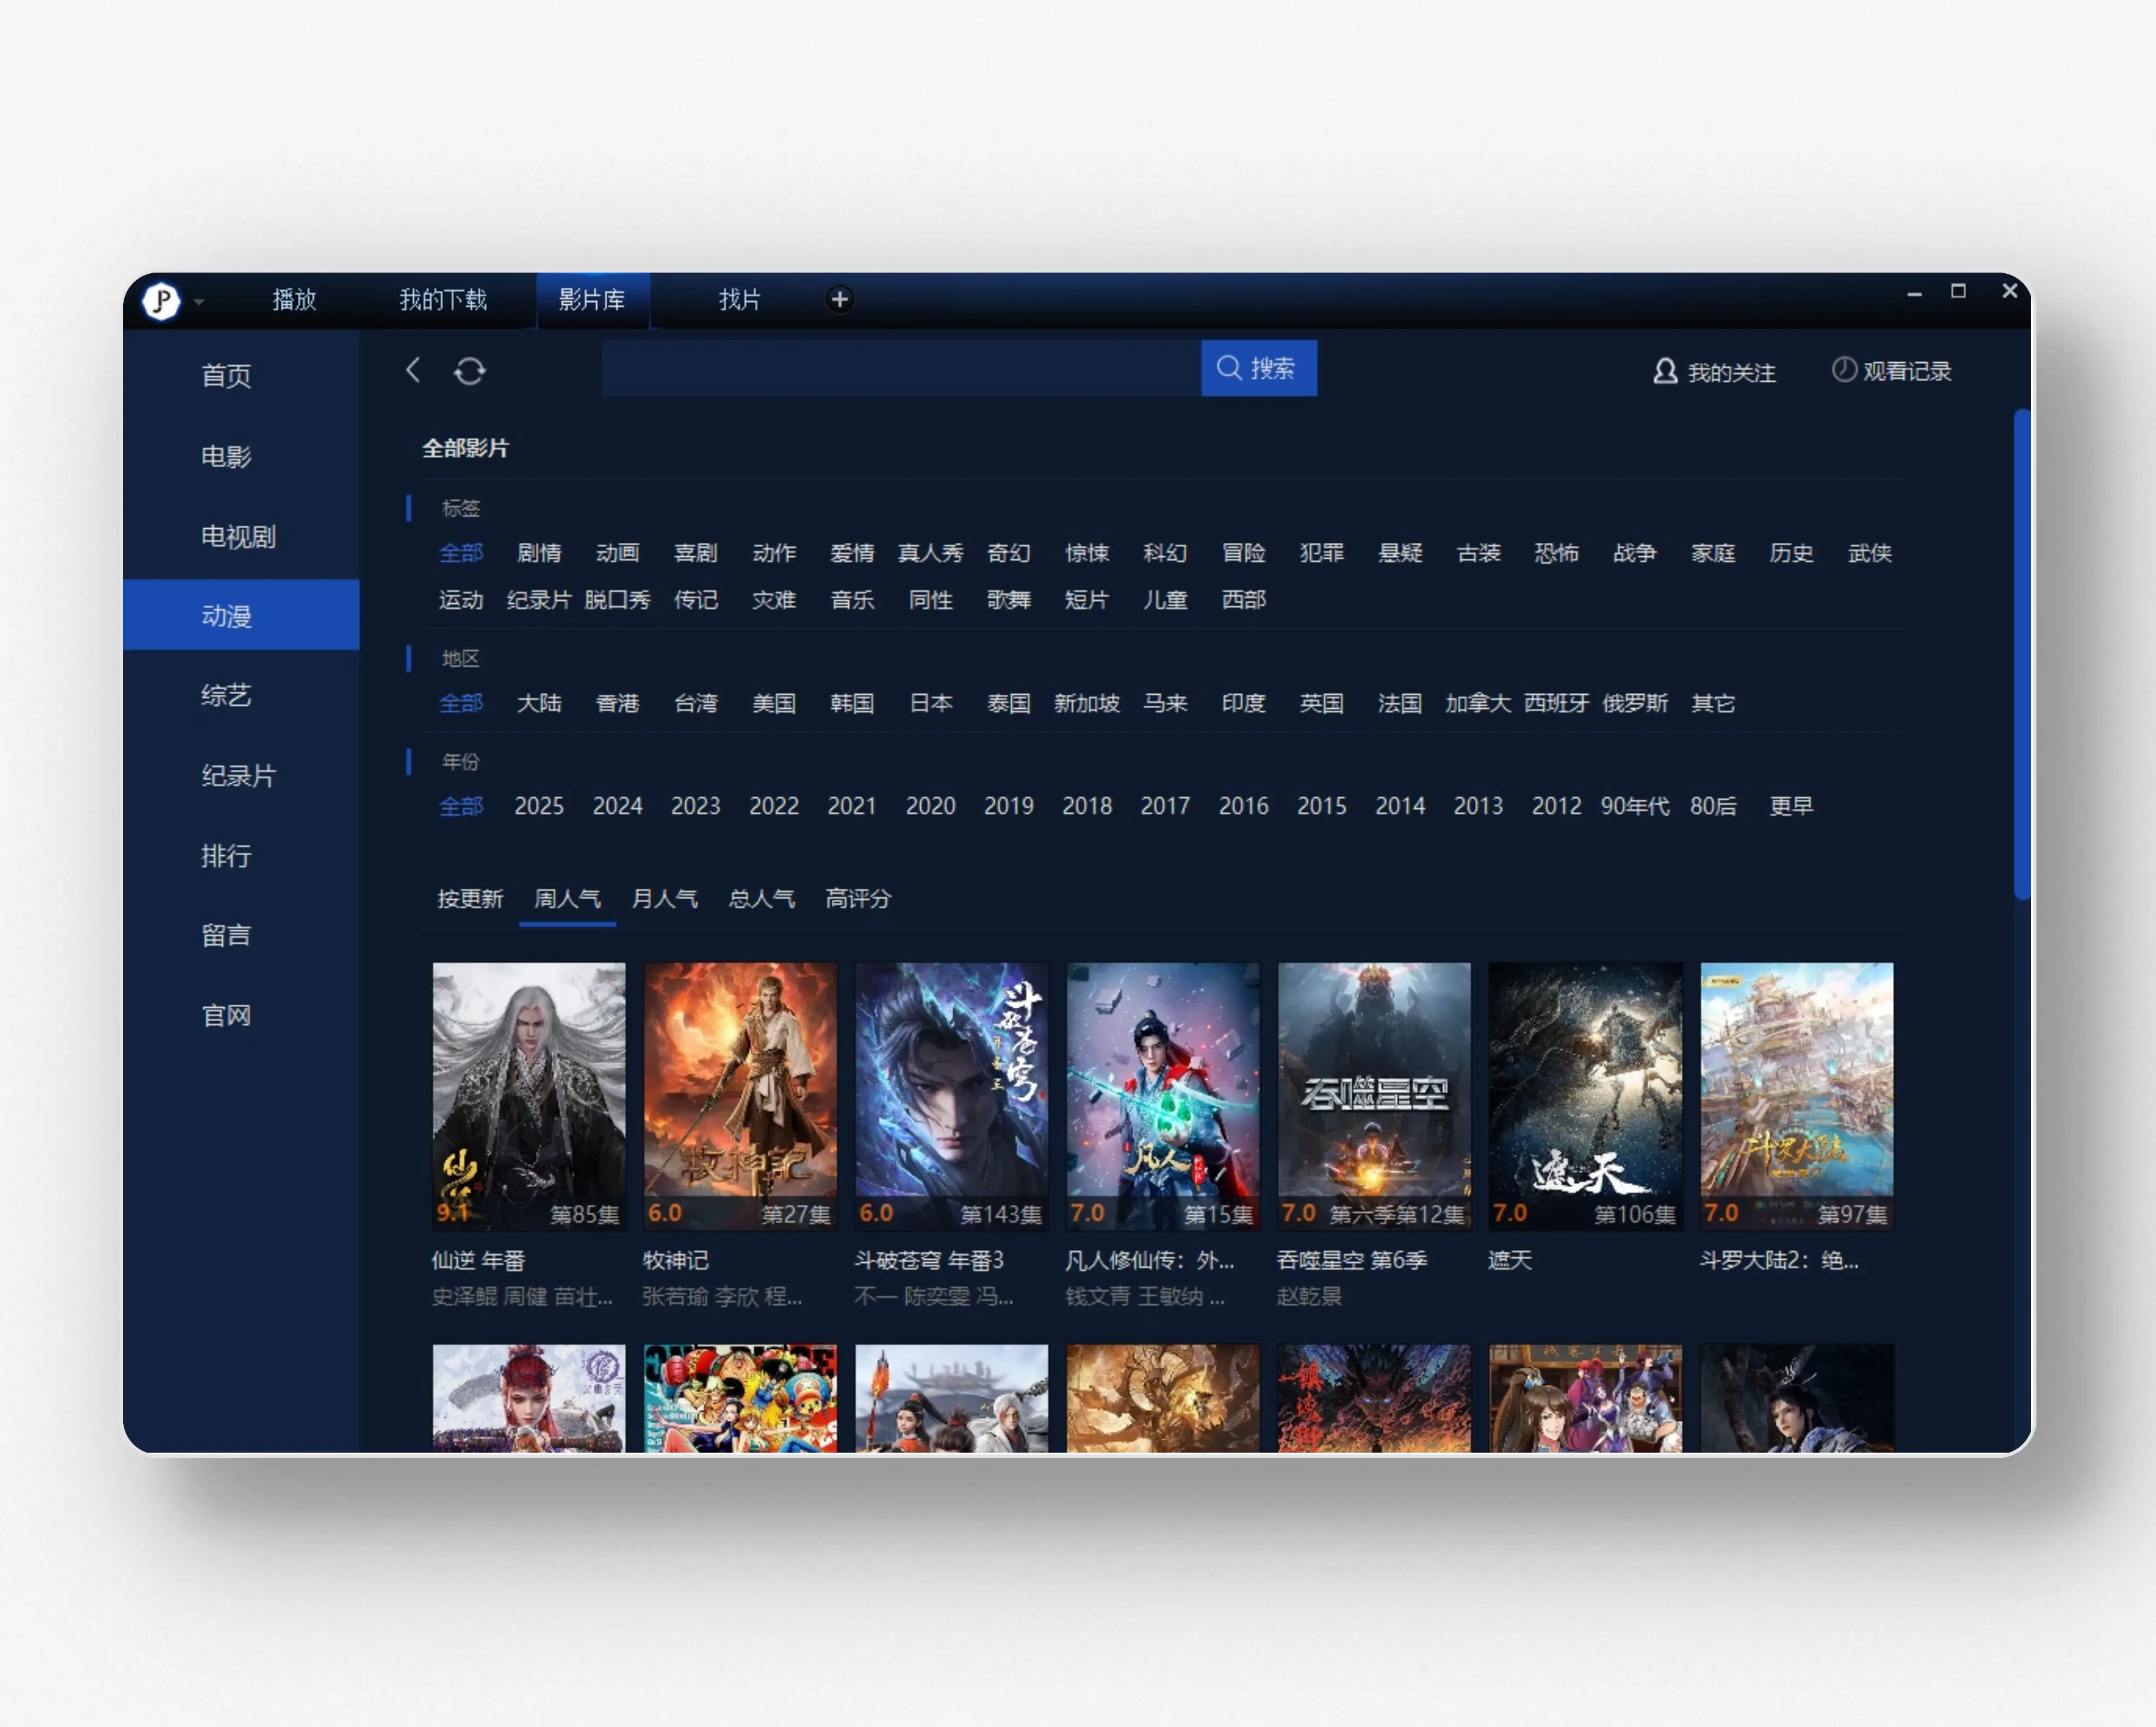Filter by tag 武侠
This screenshot has width=2156, height=1727.
tap(1869, 553)
